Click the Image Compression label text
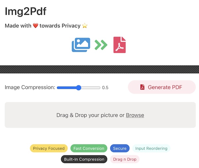This screenshot has width=199, height=168. pyautogui.click(x=30, y=87)
